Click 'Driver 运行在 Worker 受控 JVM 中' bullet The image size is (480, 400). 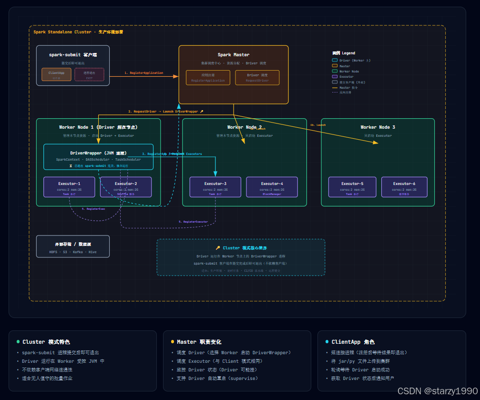point(63,361)
